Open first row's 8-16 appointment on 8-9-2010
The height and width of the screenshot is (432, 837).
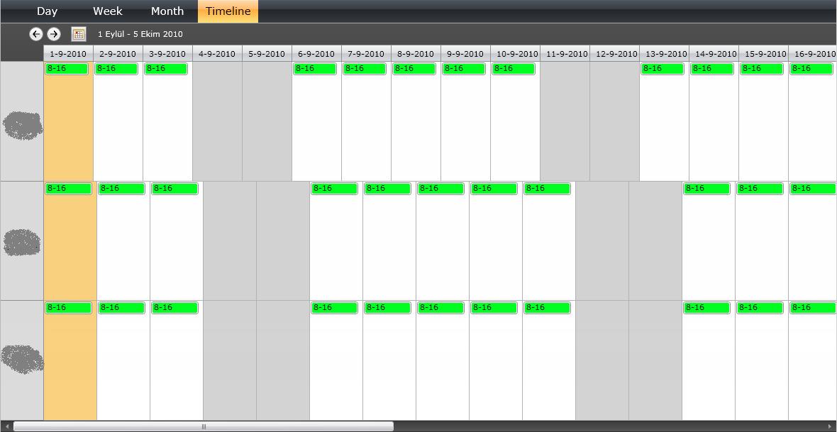point(414,69)
